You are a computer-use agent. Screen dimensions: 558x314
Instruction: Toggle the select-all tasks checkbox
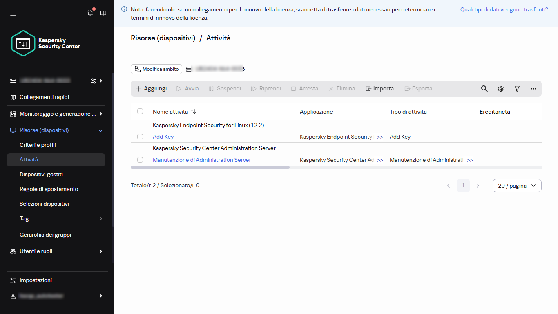pos(140,111)
